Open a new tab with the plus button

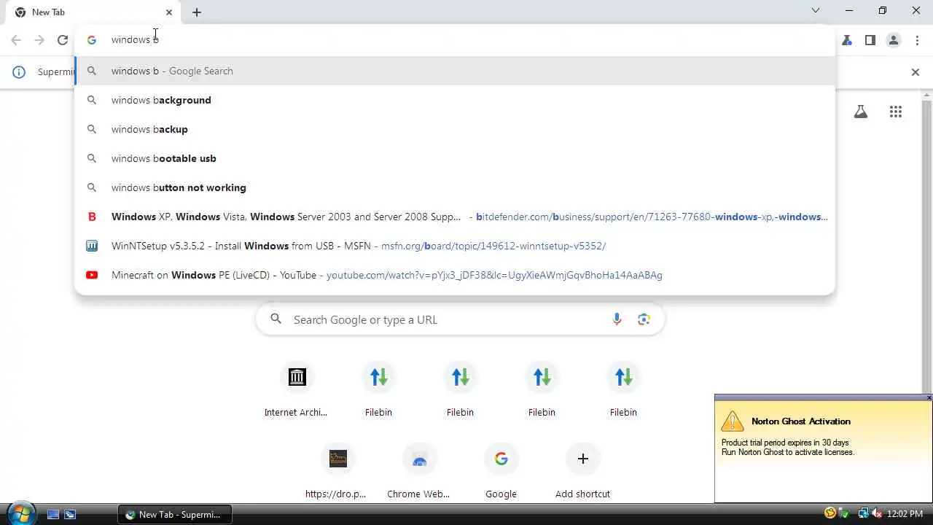coord(197,12)
